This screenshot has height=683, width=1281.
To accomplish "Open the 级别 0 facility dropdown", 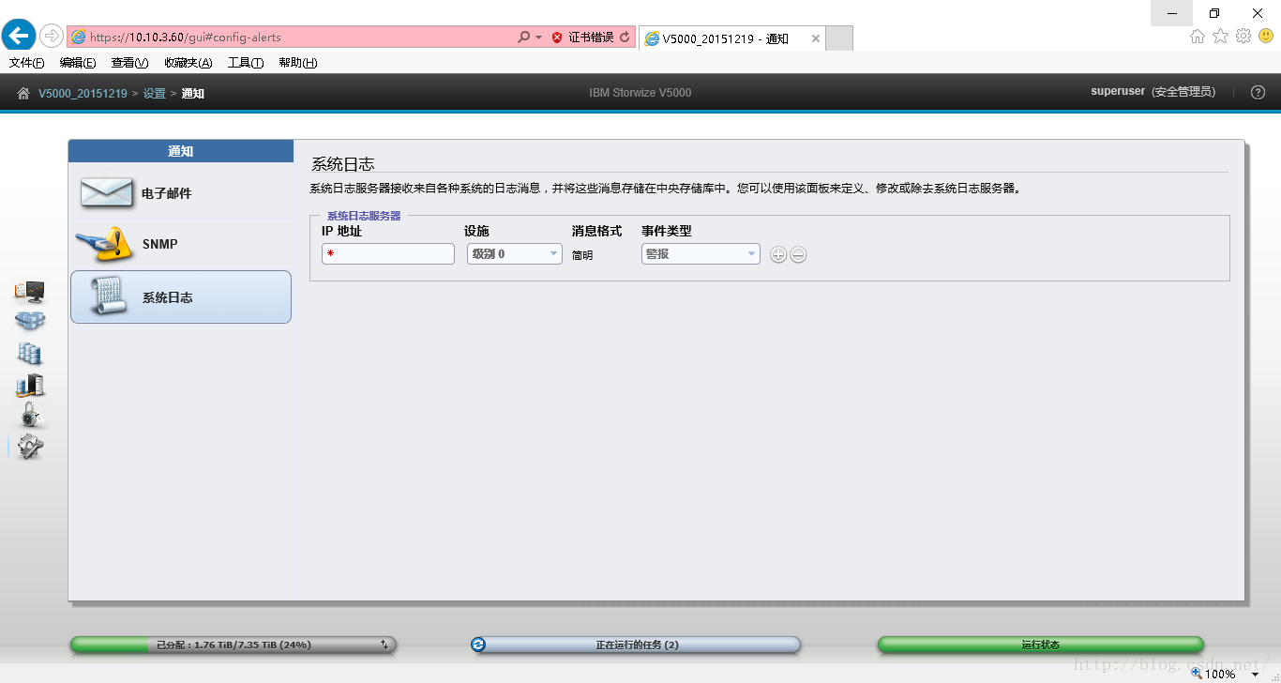I will click(515, 254).
